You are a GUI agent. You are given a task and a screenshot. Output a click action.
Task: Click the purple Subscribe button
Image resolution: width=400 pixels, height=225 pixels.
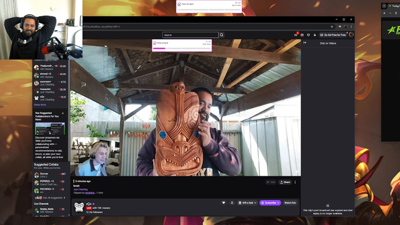(270, 202)
